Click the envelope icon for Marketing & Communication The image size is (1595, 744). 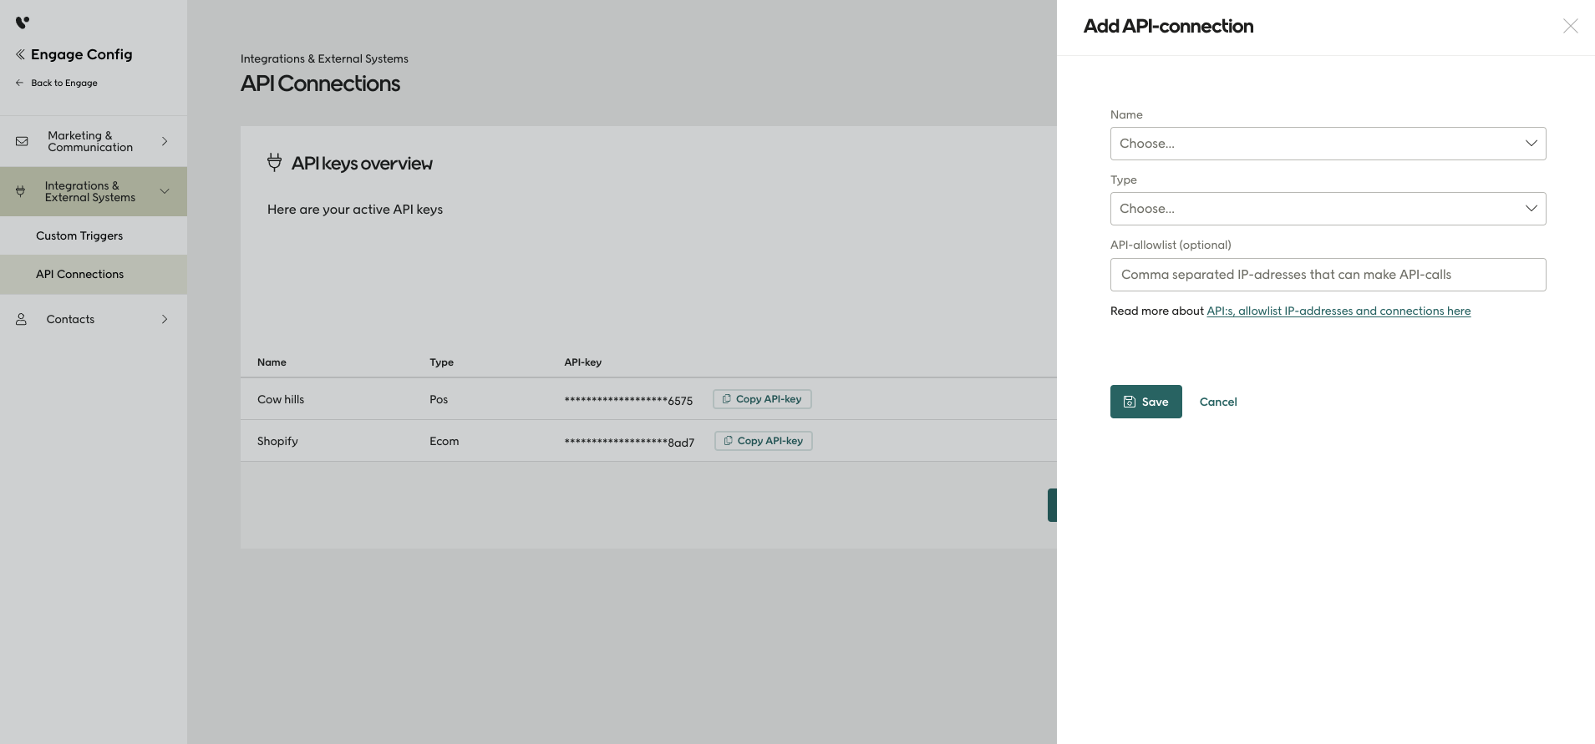22,141
